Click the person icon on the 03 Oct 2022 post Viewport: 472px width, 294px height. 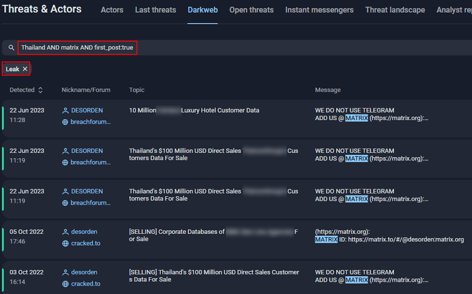coord(65,272)
